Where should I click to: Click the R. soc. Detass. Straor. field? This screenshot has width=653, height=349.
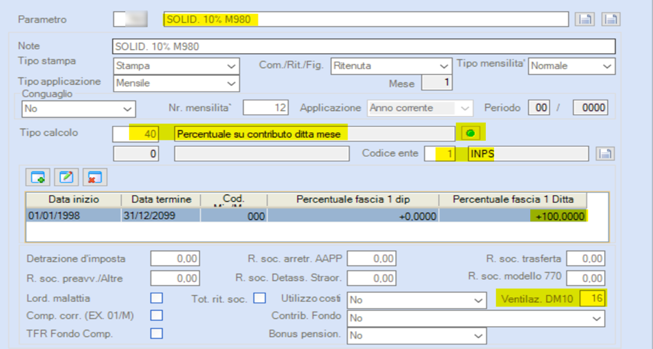tap(372, 279)
